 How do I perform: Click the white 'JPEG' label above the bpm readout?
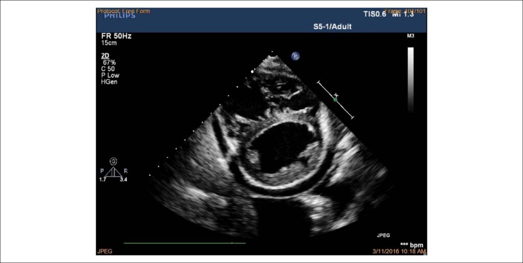pyautogui.click(x=384, y=235)
